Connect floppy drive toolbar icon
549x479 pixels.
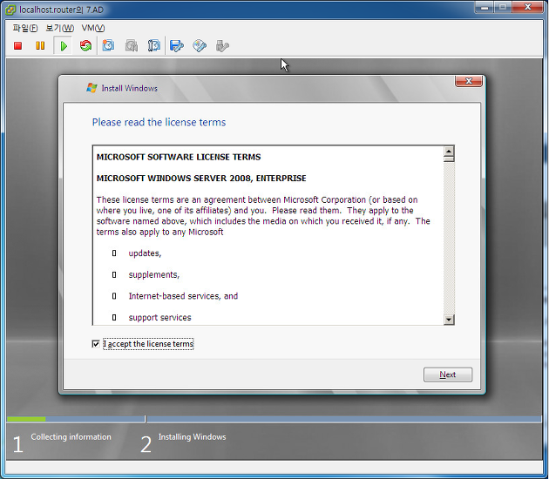coord(176,46)
